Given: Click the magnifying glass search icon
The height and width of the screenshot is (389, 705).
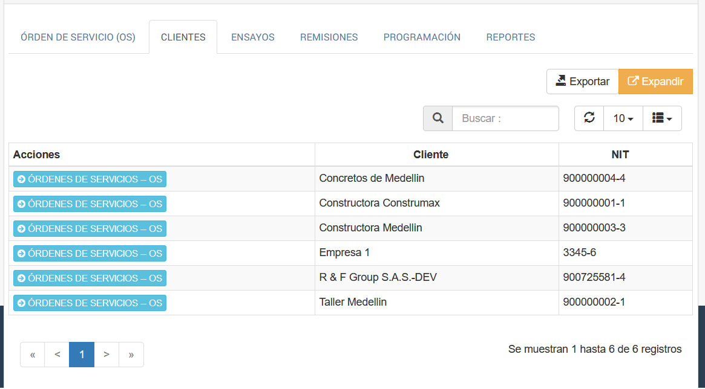Looking at the screenshot, I should tap(438, 118).
